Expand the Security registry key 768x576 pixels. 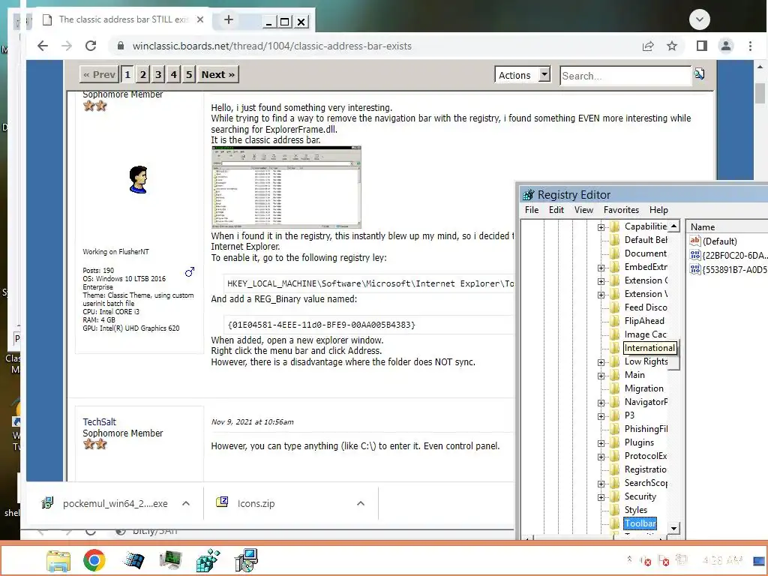[x=601, y=498]
